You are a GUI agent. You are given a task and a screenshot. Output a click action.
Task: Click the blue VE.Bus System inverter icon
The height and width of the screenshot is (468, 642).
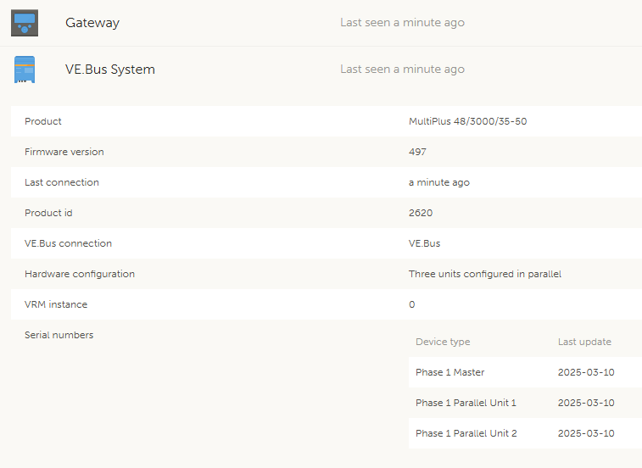[25, 70]
